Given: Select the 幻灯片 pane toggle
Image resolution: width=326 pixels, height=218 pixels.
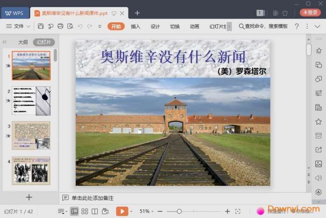Looking at the screenshot, I should (x=44, y=42).
